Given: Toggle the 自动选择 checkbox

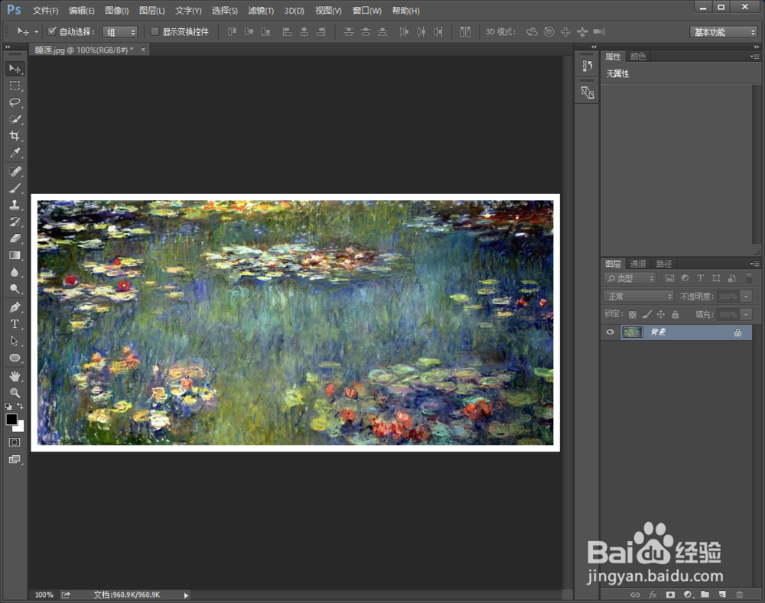Looking at the screenshot, I should (52, 31).
